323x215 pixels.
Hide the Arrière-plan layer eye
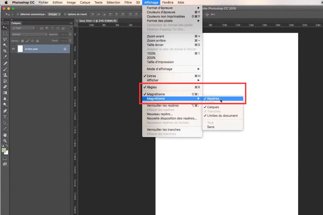[x=13, y=49]
